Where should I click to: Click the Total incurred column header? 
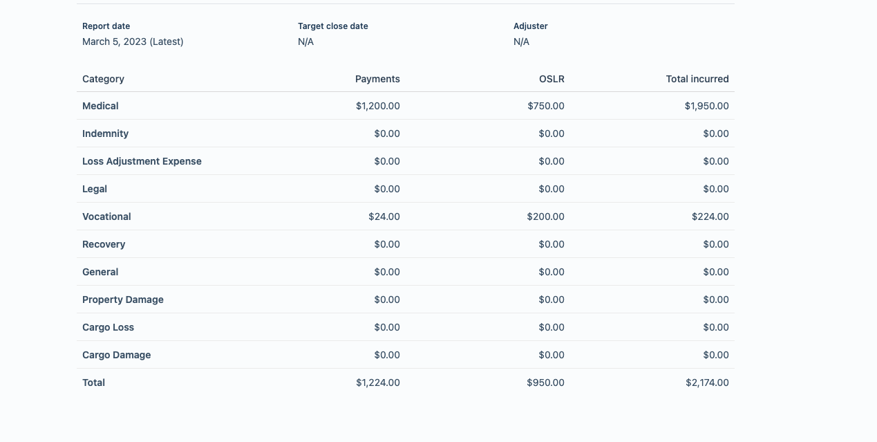click(697, 79)
